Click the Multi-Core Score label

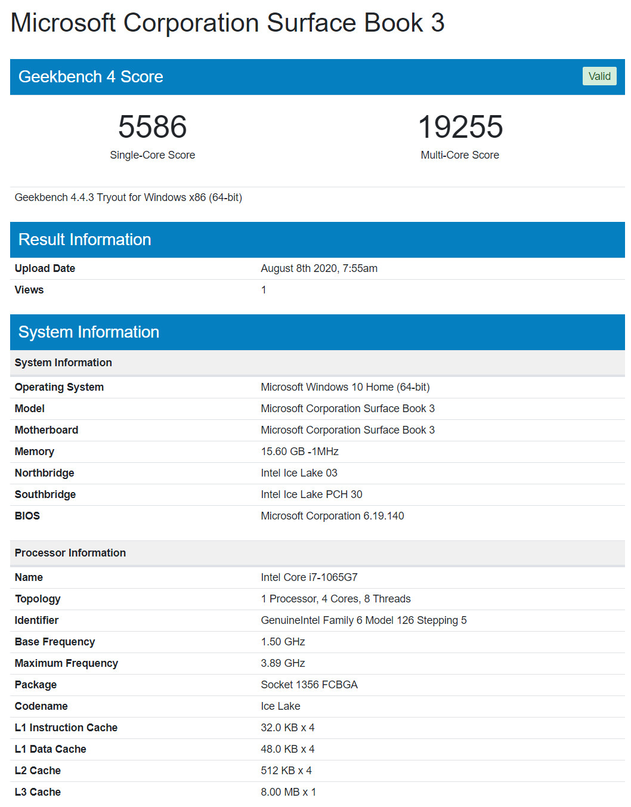(x=460, y=155)
